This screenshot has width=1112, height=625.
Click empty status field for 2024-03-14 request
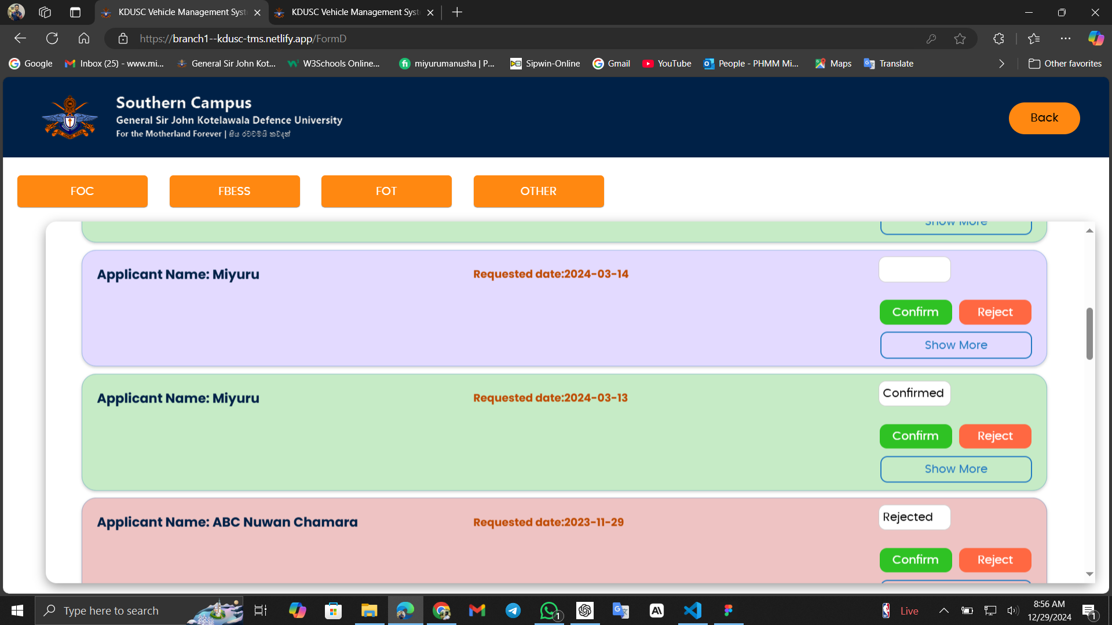tap(915, 270)
